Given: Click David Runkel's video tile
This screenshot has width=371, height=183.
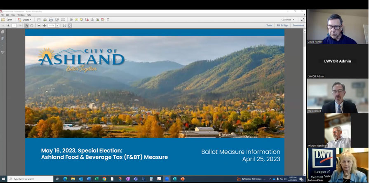Looking at the screenshot, I should 338,27.
